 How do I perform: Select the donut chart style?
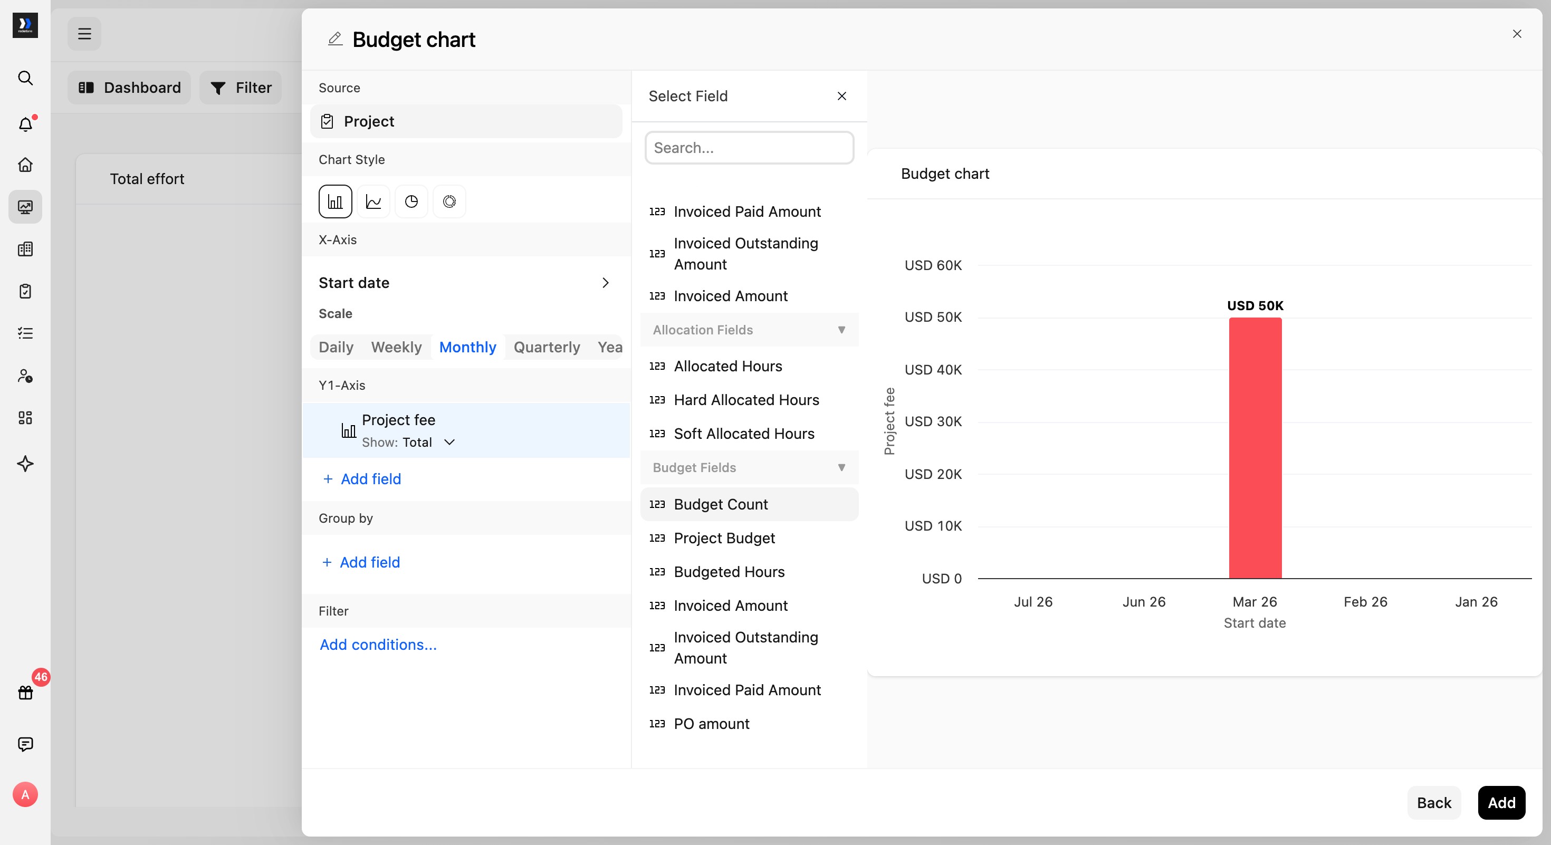(x=449, y=201)
